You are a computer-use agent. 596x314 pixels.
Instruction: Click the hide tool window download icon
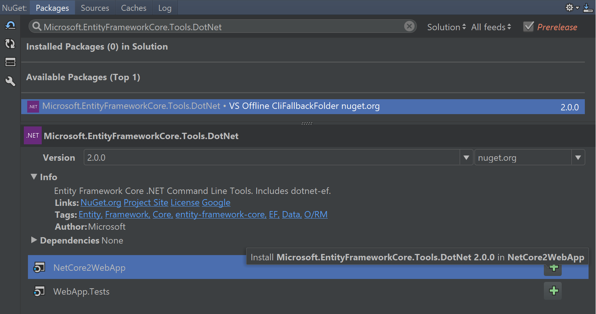click(588, 7)
